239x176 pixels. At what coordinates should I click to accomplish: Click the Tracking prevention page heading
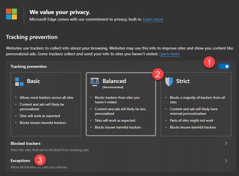click(32, 37)
